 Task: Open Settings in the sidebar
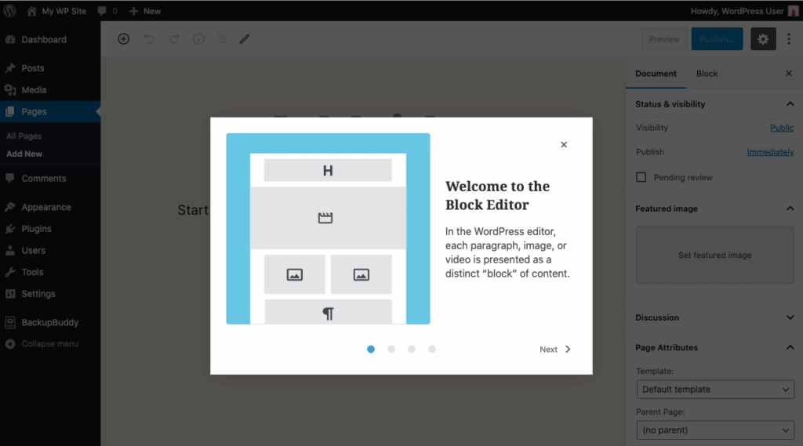(x=38, y=293)
